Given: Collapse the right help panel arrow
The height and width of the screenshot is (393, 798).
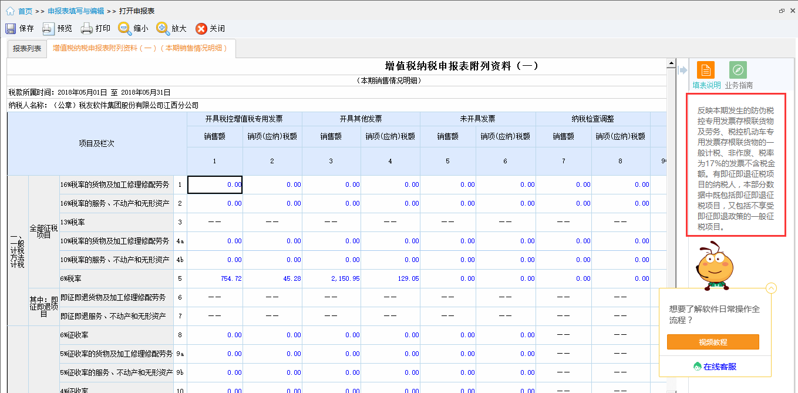Looking at the screenshot, I should point(683,70).
